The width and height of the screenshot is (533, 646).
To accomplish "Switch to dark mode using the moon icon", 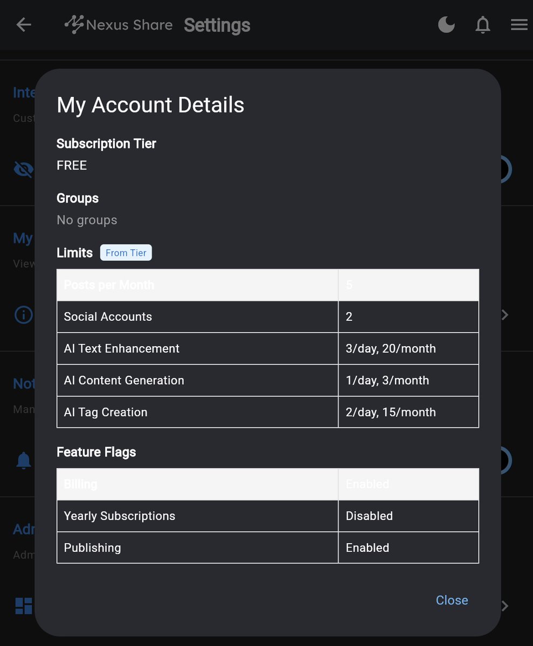I will [446, 24].
